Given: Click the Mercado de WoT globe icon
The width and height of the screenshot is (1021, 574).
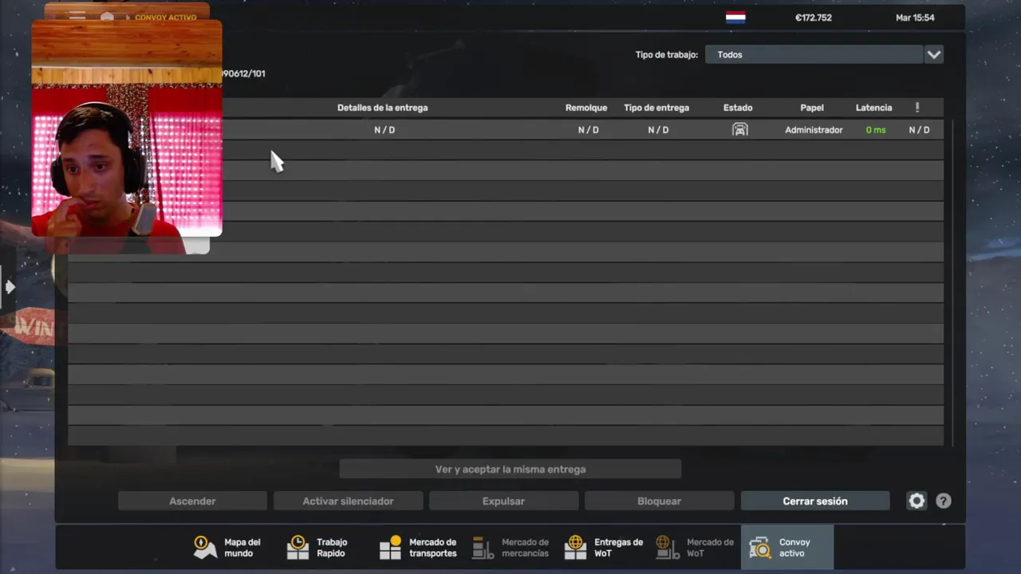Looking at the screenshot, I should pos(668,547).
